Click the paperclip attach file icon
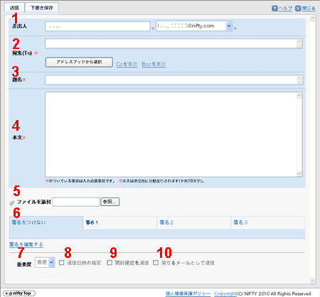 click(x=12, y=202)
